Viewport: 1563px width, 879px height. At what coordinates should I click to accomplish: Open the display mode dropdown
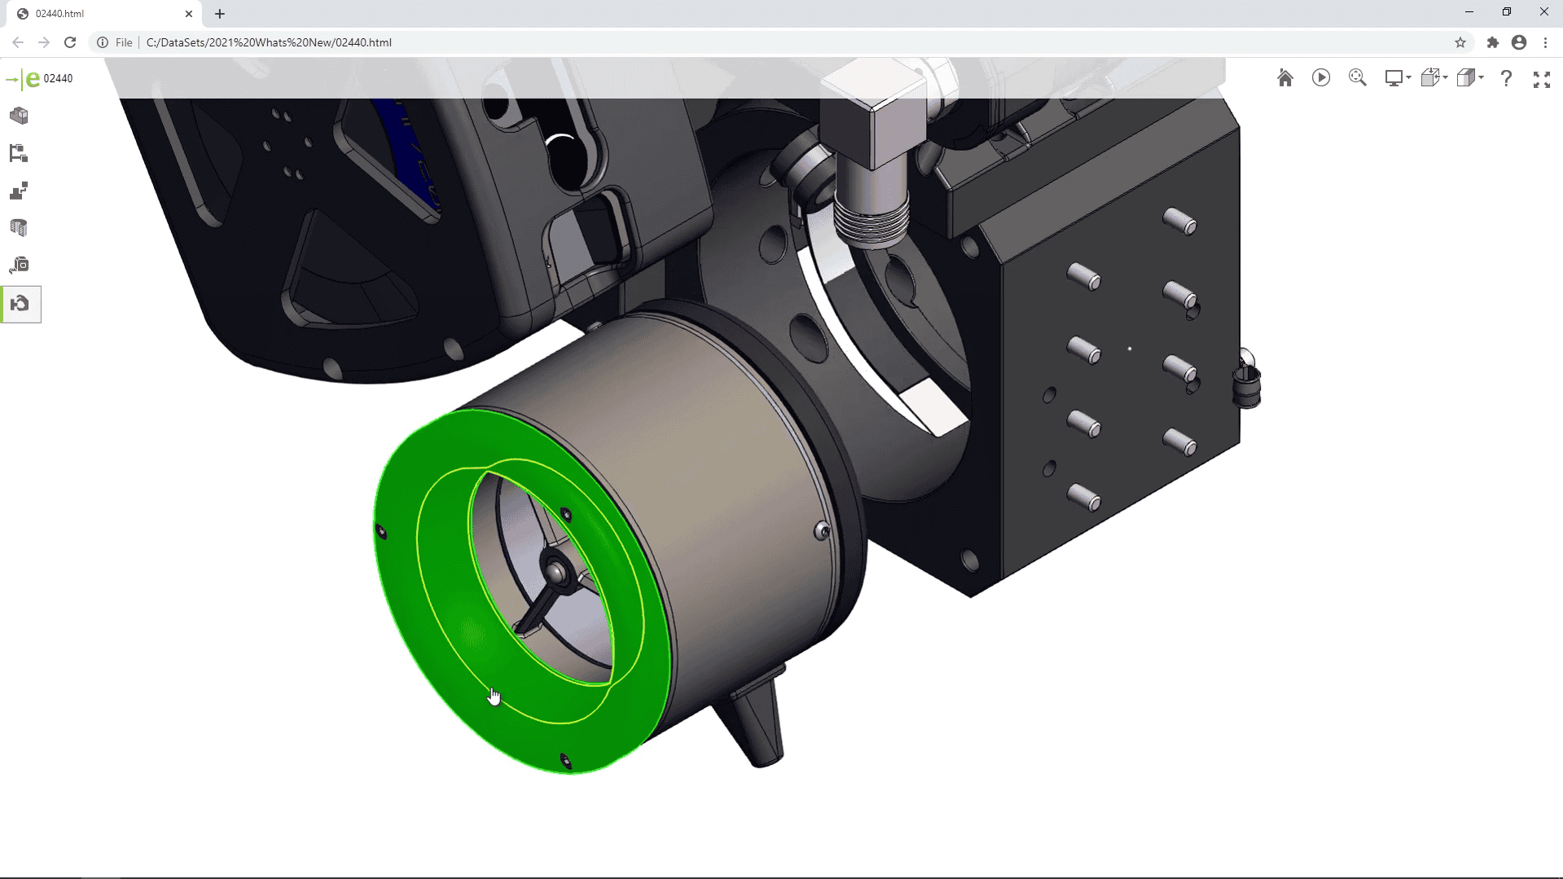(1396, 78)
